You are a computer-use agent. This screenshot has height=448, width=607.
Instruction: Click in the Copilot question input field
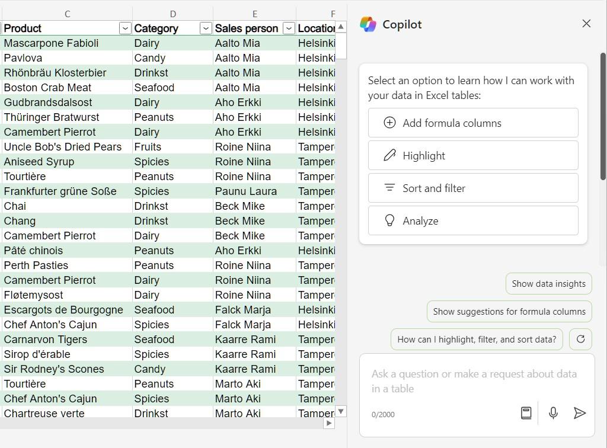(474, 381)
